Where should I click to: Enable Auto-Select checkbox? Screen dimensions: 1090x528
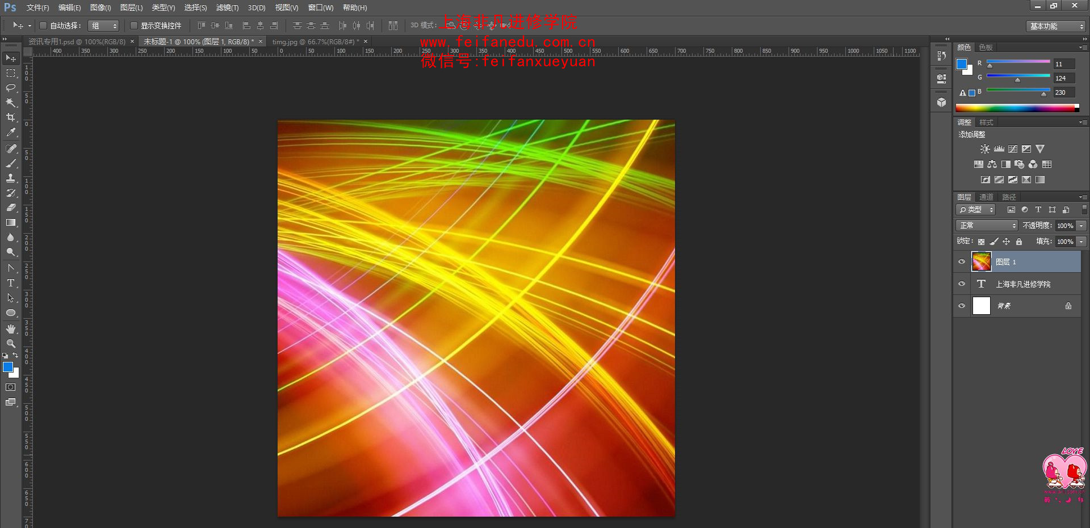[x=43, y=26]
